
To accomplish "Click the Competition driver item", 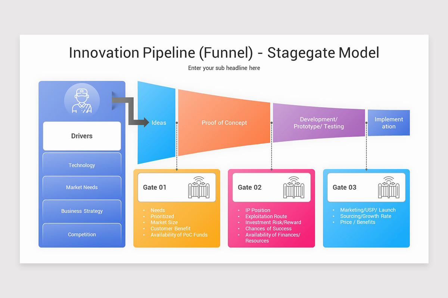I will pos(82,234).
